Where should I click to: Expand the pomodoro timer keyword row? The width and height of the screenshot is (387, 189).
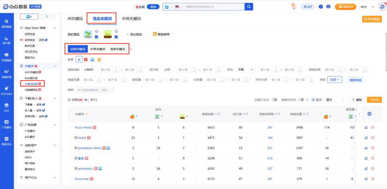pos(76,148)
